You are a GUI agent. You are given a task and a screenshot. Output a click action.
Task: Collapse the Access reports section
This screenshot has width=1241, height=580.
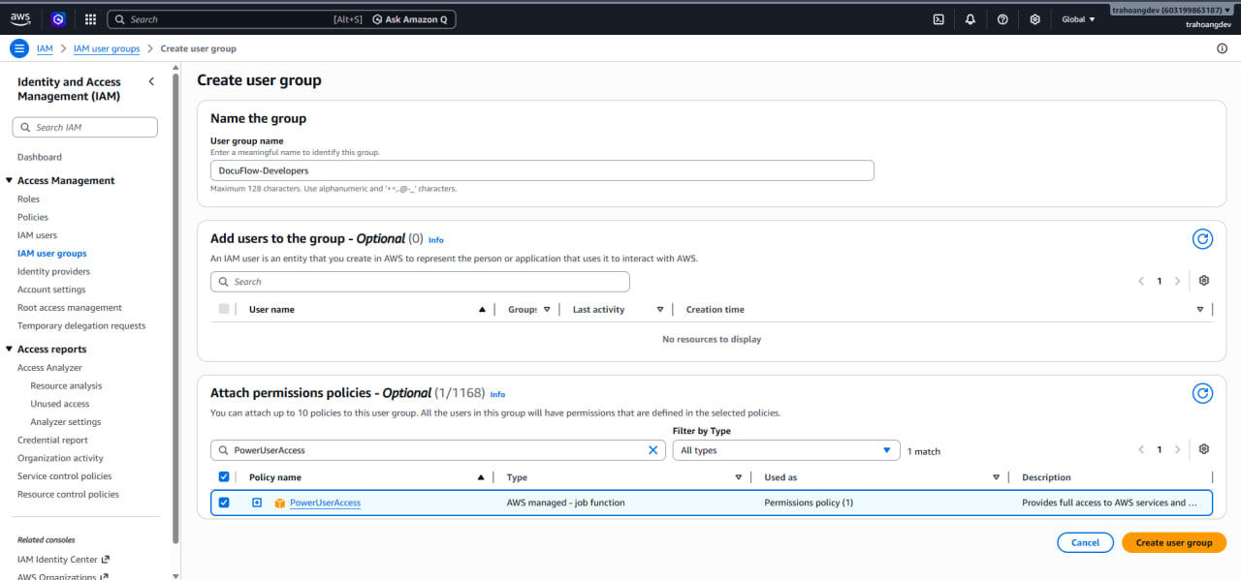pyautogui.click(x=9, y=350)
